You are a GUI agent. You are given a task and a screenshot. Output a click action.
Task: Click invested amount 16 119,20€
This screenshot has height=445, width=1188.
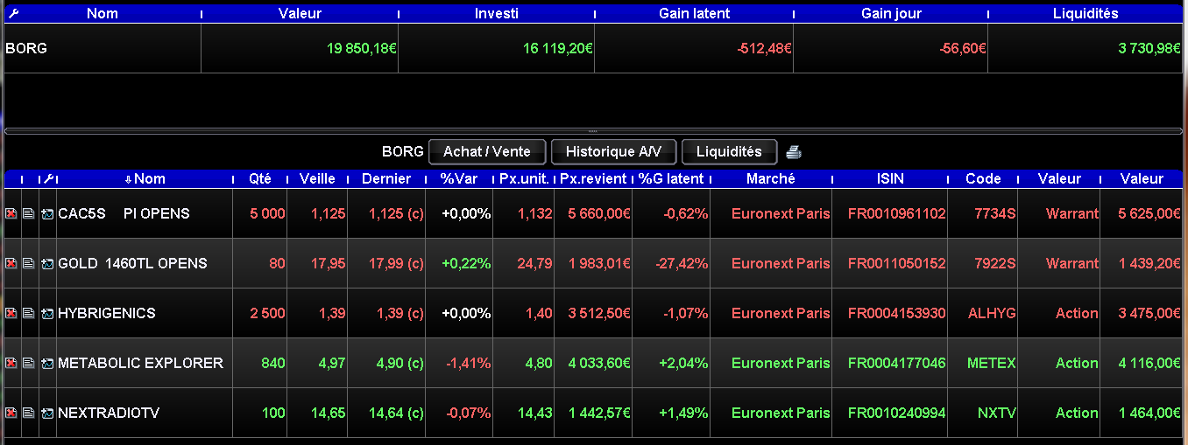pyautogui.click(x=558, y=49)
